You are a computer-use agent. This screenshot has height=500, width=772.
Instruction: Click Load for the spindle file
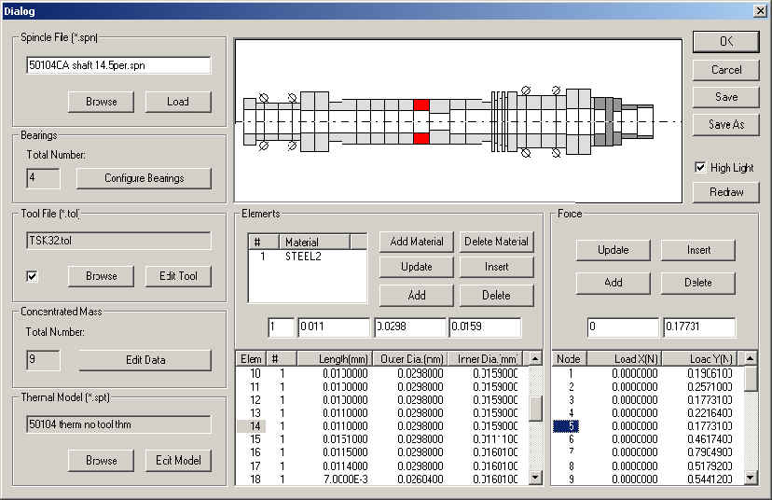click(x=178, y=102)
